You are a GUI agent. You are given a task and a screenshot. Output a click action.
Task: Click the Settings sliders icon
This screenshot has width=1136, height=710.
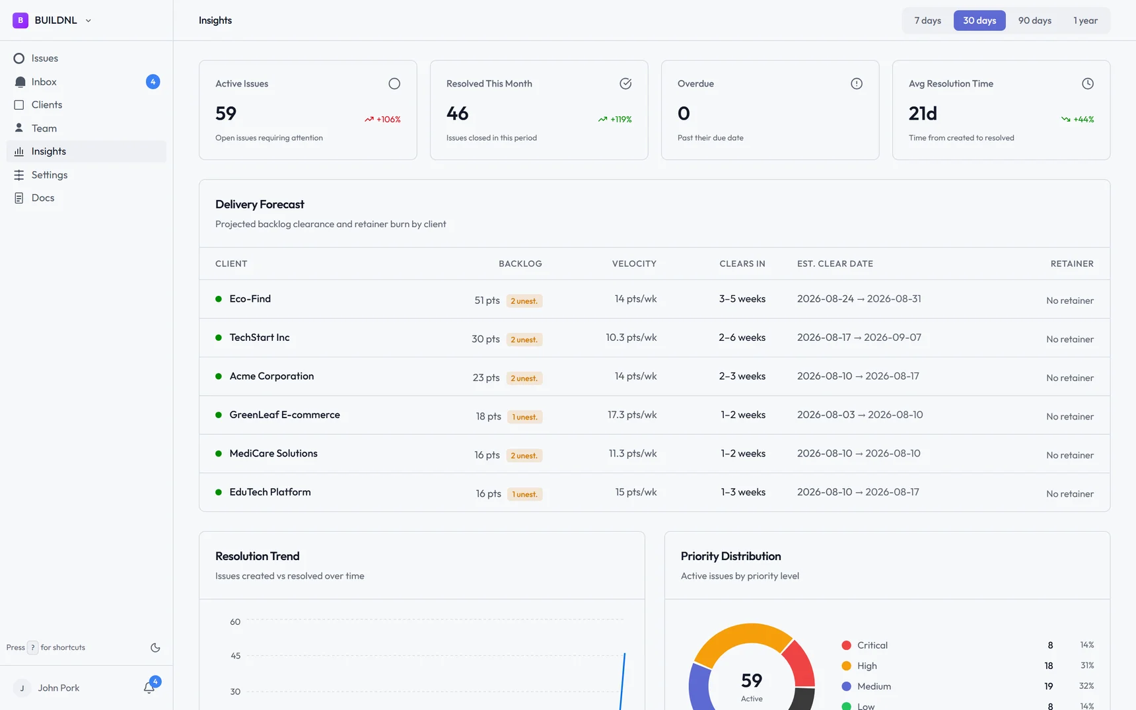19,175
